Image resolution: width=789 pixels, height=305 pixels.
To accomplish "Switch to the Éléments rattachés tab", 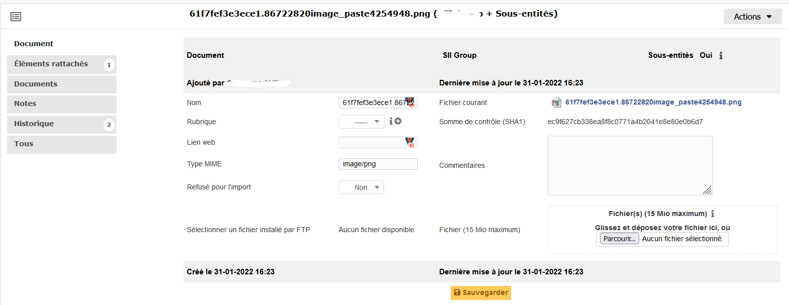I will click(51, 64).
